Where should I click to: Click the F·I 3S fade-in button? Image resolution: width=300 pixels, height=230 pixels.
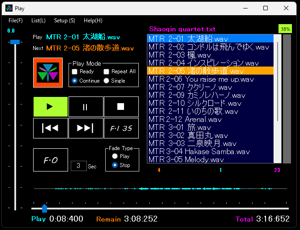(x=121, y=128)
